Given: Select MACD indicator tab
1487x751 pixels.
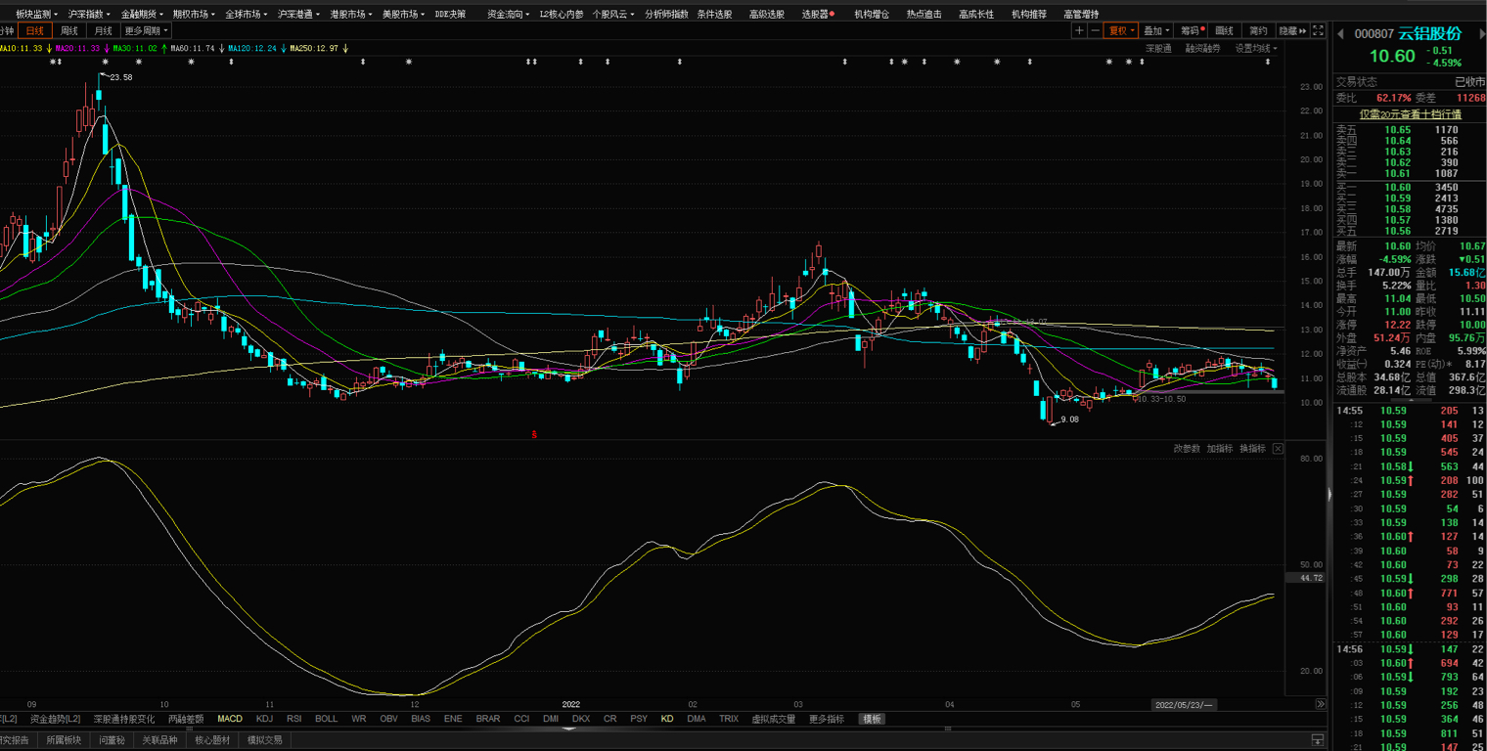Looking at the screenshot, I should [x=230, y=719].
